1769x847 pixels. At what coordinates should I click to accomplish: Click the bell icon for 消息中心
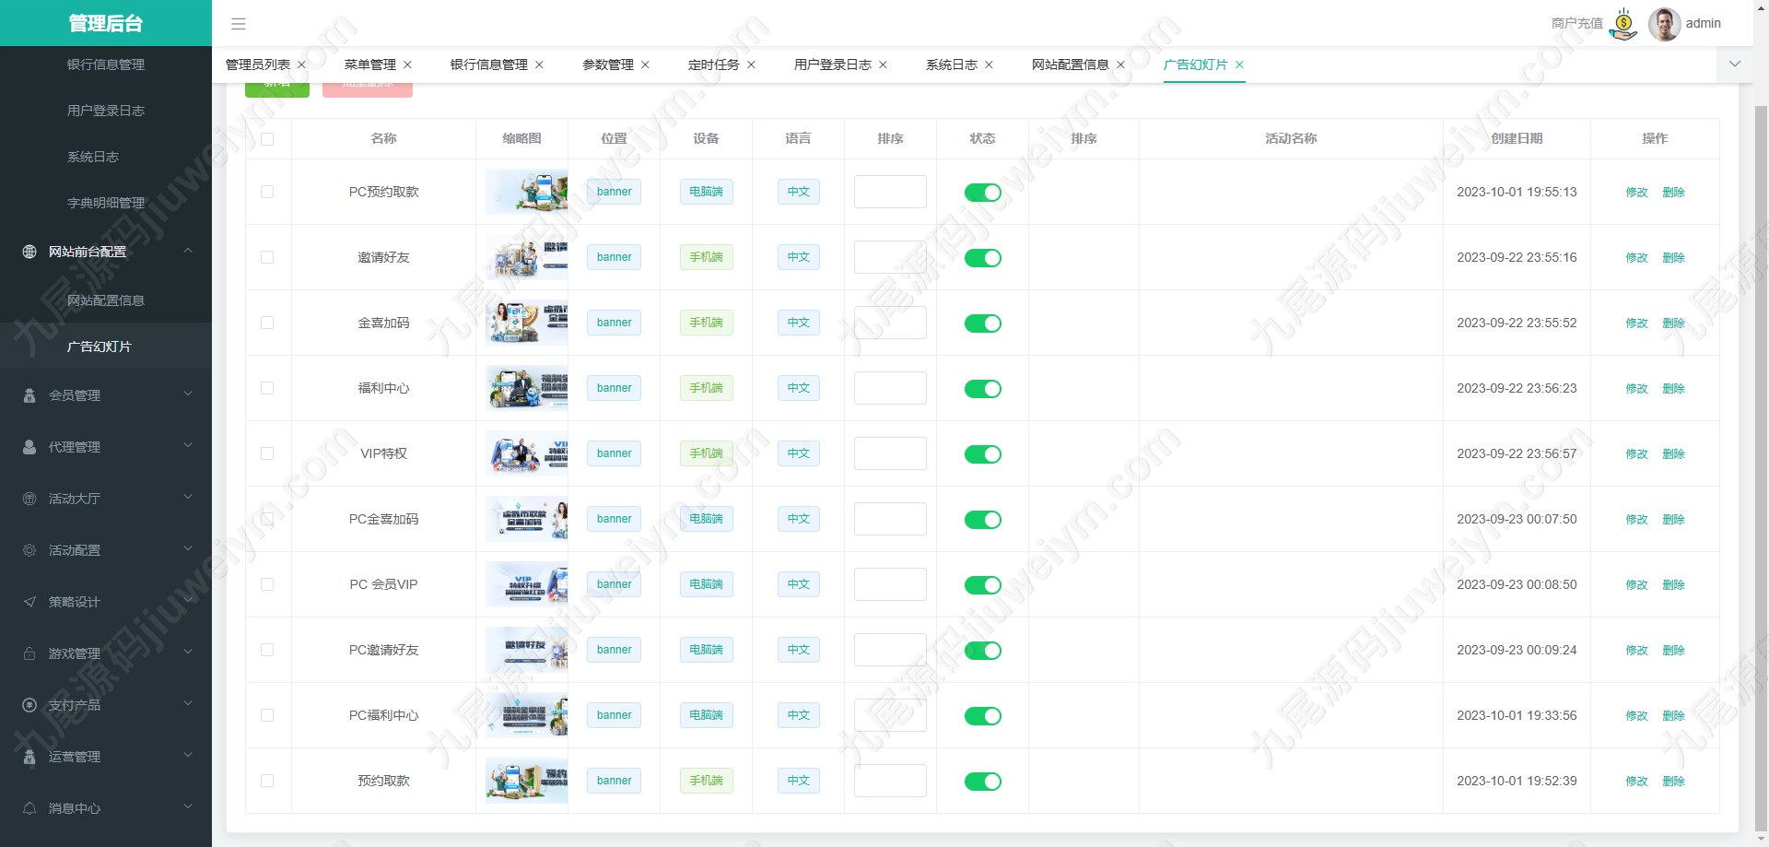29,808
